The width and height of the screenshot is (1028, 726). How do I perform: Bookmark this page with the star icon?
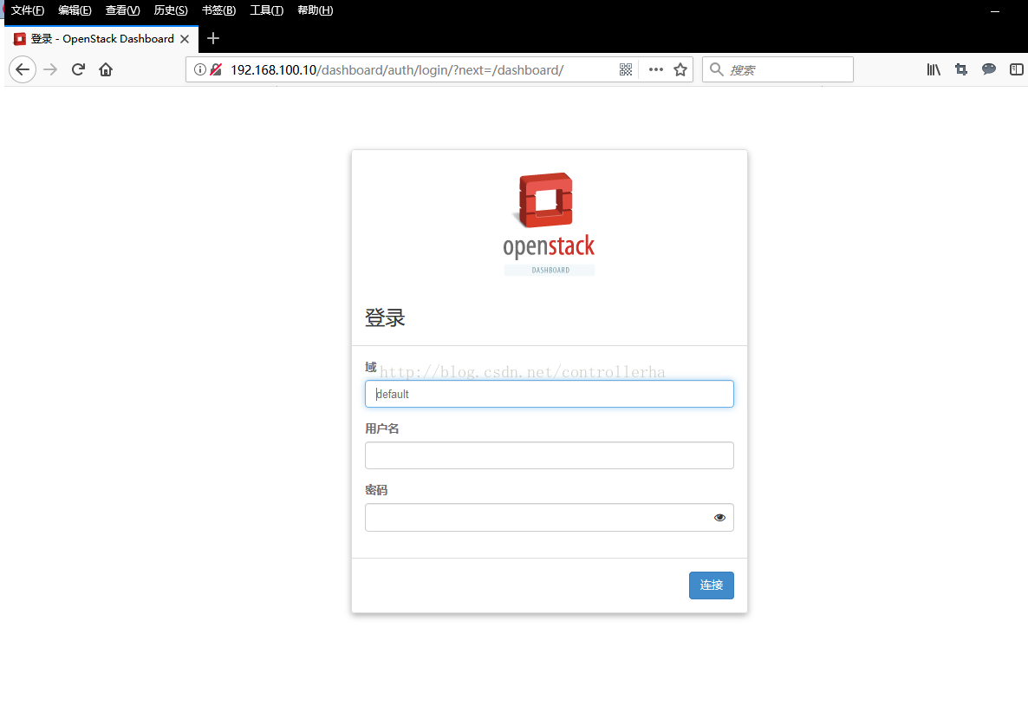pyautogui.click(x=680, y=69)
